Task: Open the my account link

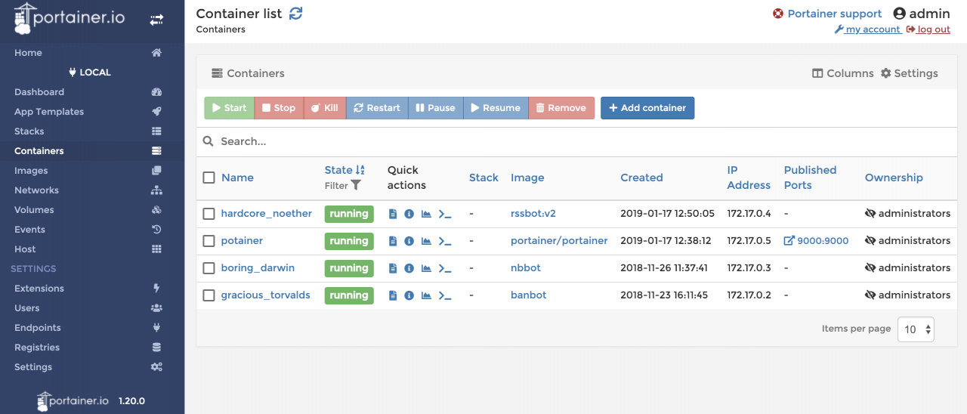Action: pos(867,29)
